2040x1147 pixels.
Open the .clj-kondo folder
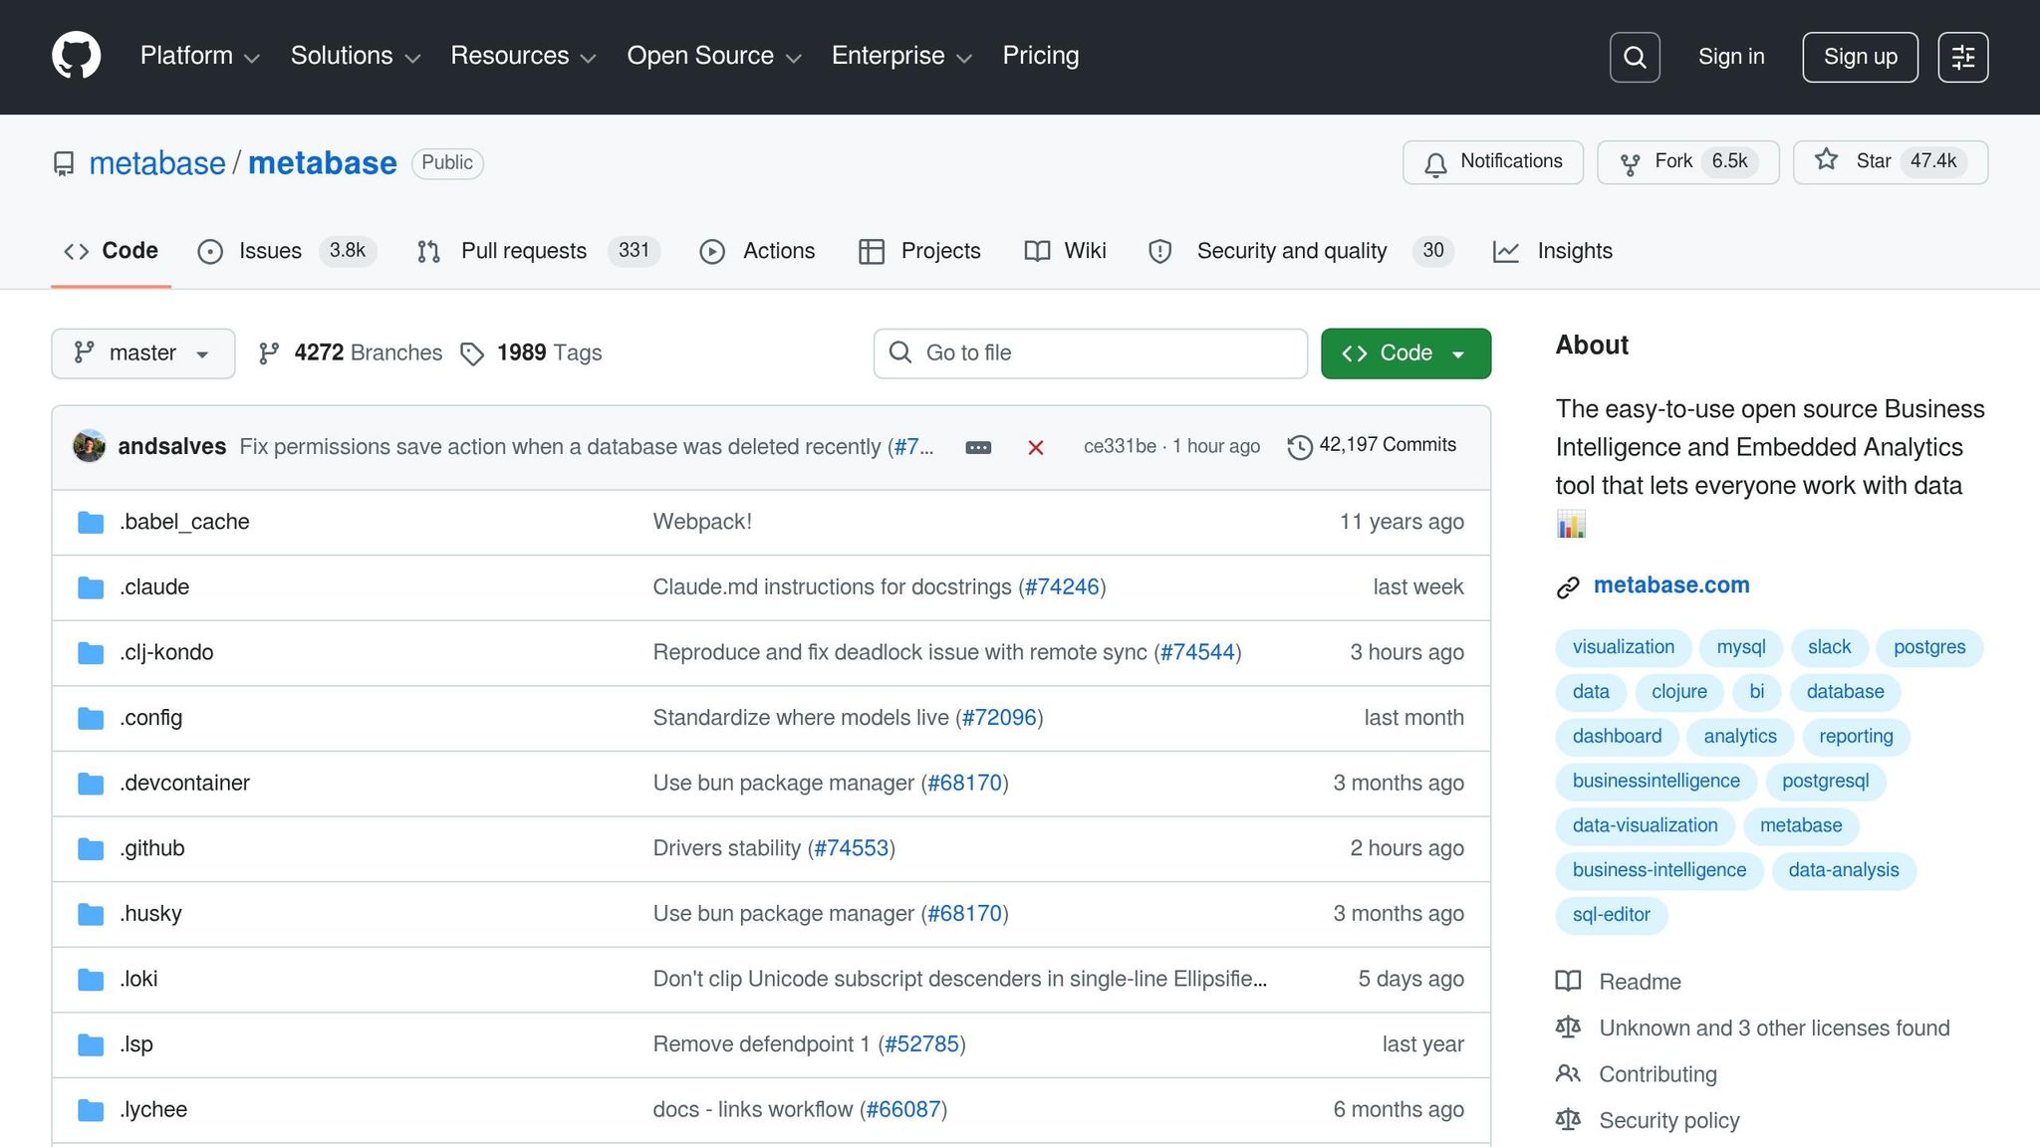(166, 652)
